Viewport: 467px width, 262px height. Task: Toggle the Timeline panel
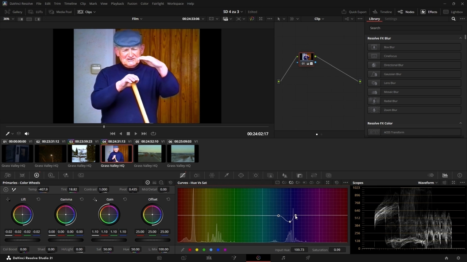tap(382, 12)
